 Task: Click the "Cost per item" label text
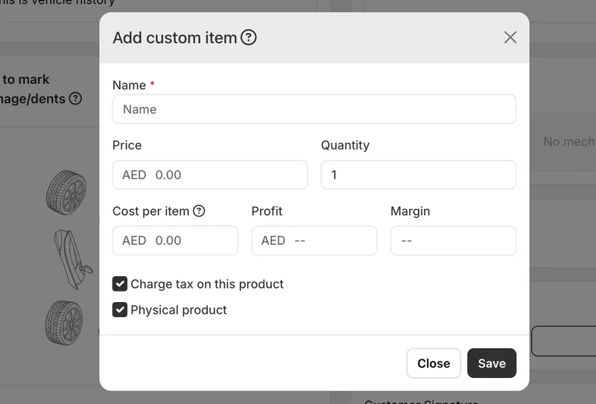[151, 211]
